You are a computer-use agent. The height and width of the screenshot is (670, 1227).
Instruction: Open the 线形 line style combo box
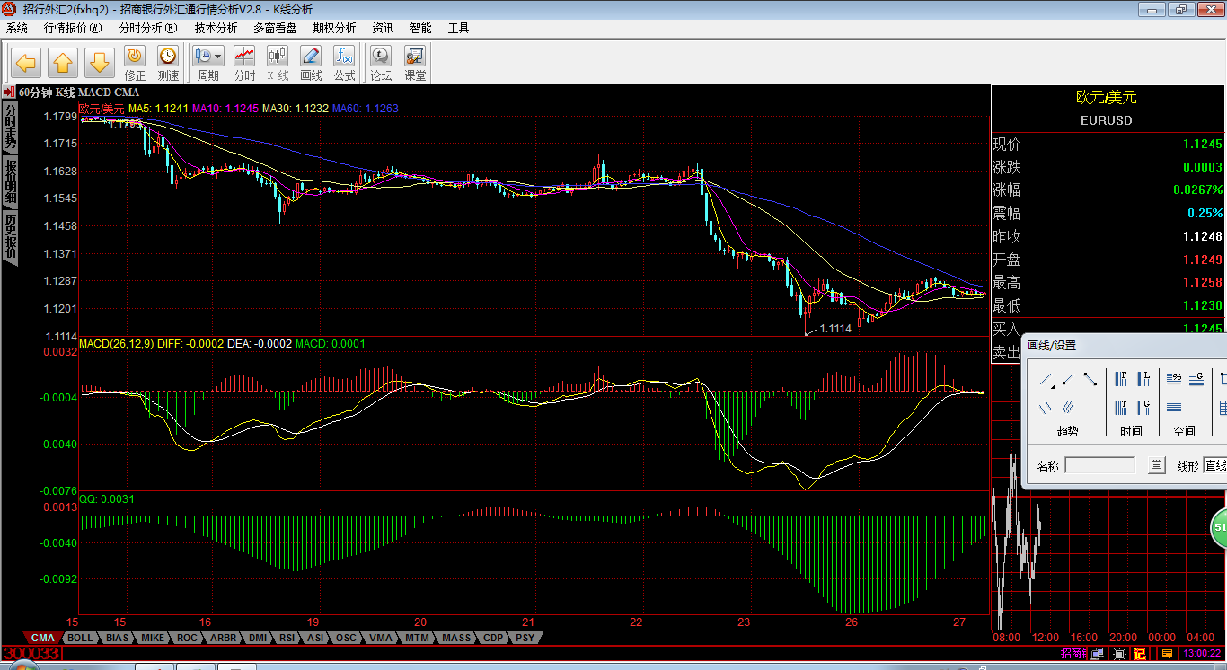1214,465
